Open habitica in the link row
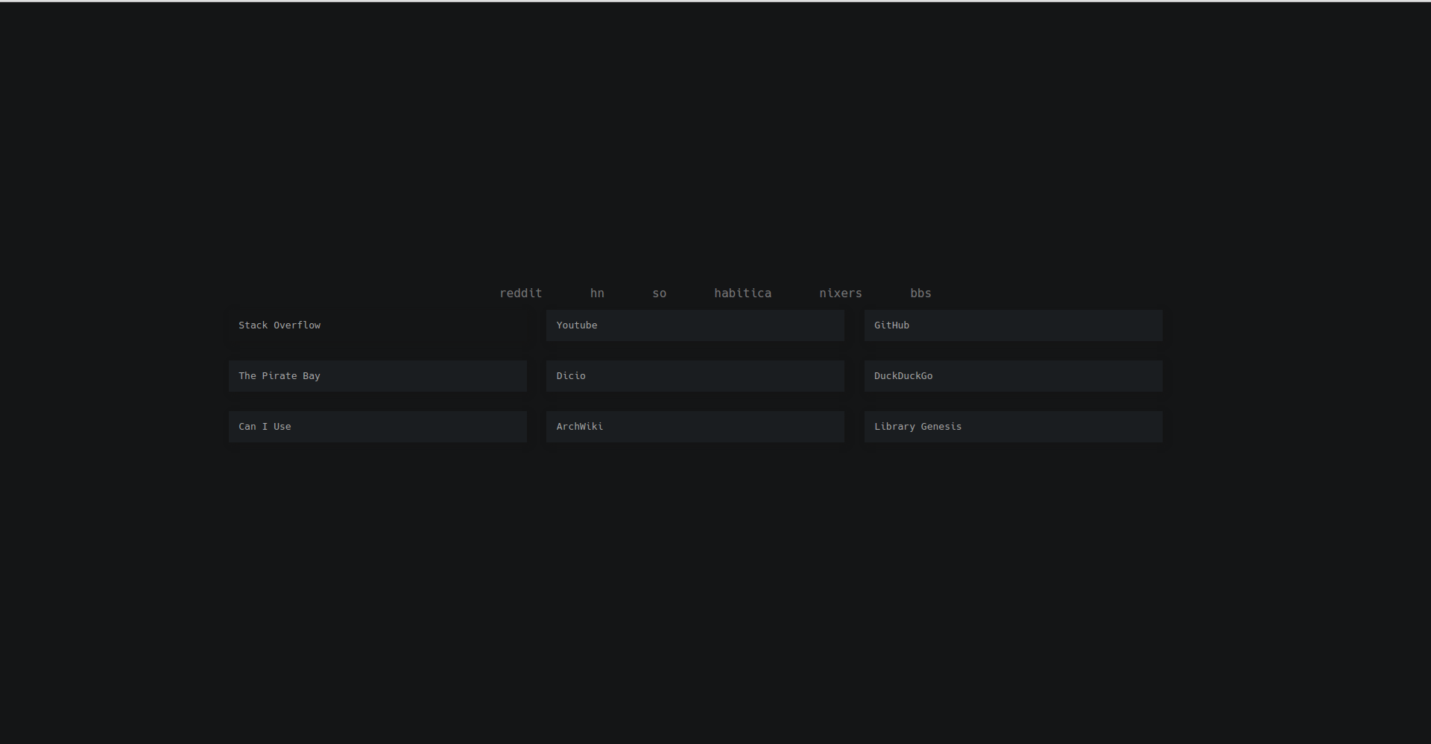This screenshot has height=744, width=1431. tap(742, 293)
